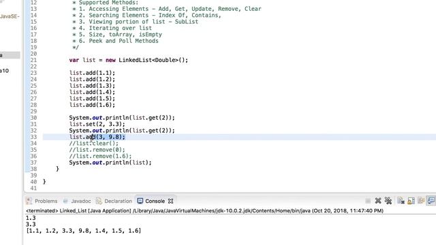Screen dimensions: 436x245
Task: Click the comment '3. Viewing portion of list – SubList'
Action: pyautogui.click(x=135, y=22)
